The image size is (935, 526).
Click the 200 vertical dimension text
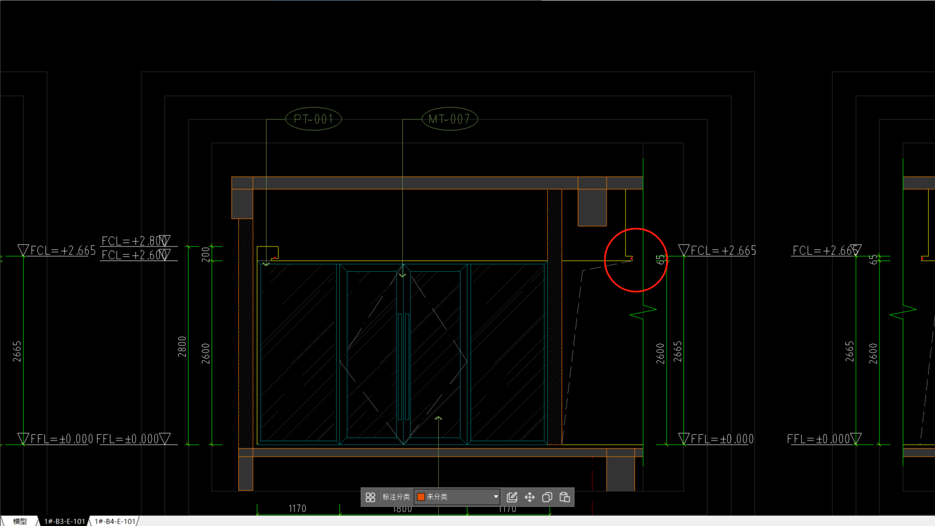point(206,255)
